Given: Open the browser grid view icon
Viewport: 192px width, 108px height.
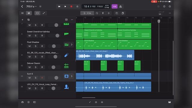Looking at the screenshot, I should [22, 13].
